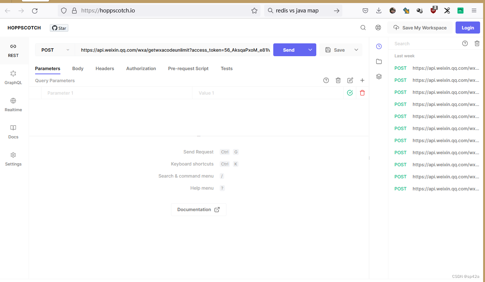Viewport: 485px width, 282px height.
Task: Open bulk edit for query parameters
Action: [350, 80]
